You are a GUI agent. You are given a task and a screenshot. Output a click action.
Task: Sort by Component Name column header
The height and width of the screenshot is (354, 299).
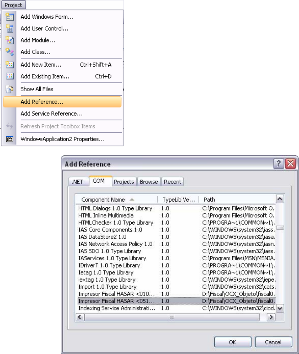(x=116, y=200)
